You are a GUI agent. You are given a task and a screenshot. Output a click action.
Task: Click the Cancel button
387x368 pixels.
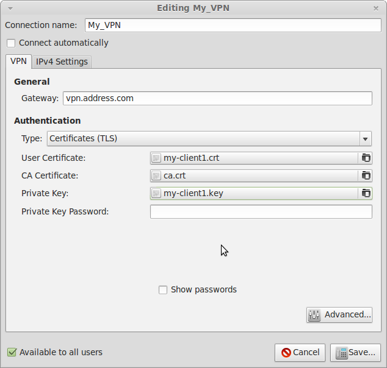click(x=300, y=353)
